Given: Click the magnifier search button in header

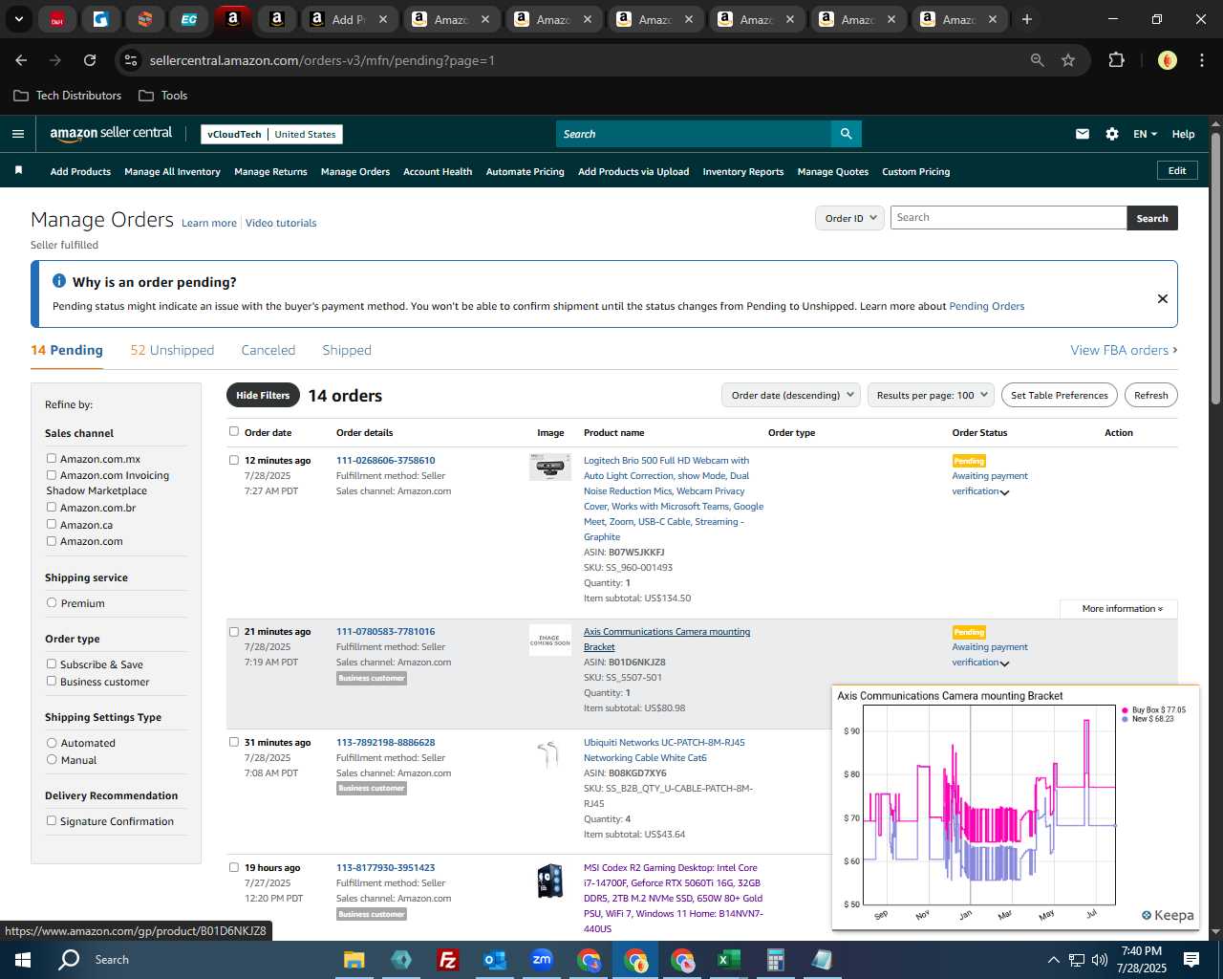Looking at the screenshot, I should pos(846,134).
